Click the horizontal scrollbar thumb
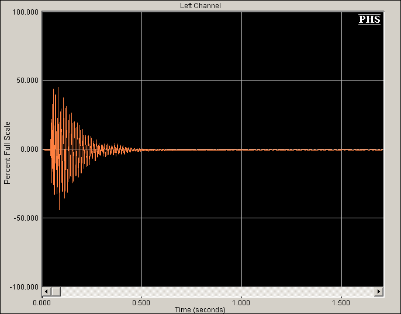 click(x=56, y=291)
